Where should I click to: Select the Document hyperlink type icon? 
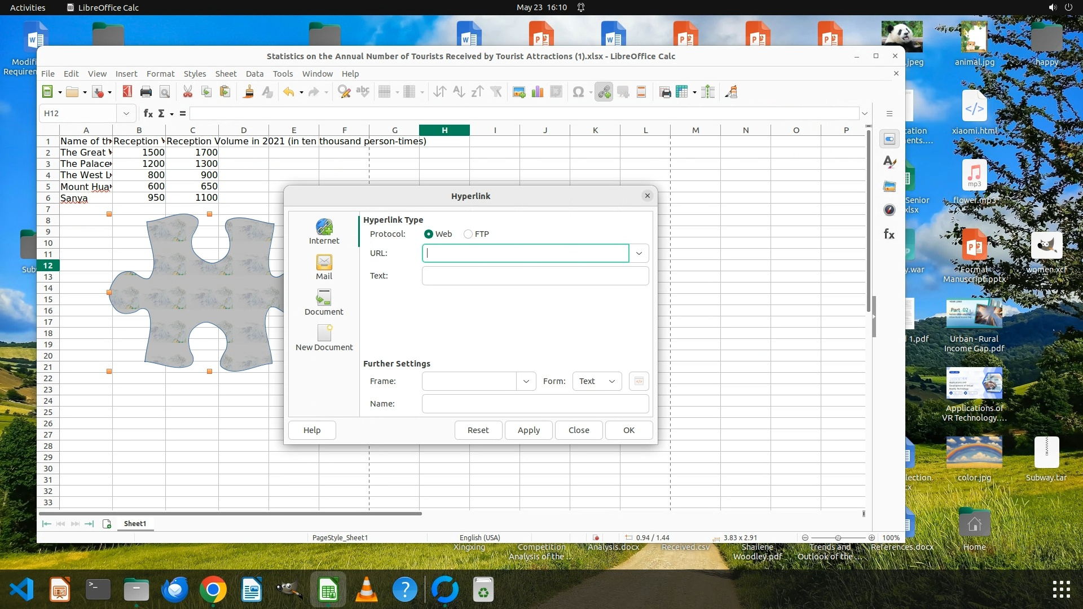(x=324, y=302)
